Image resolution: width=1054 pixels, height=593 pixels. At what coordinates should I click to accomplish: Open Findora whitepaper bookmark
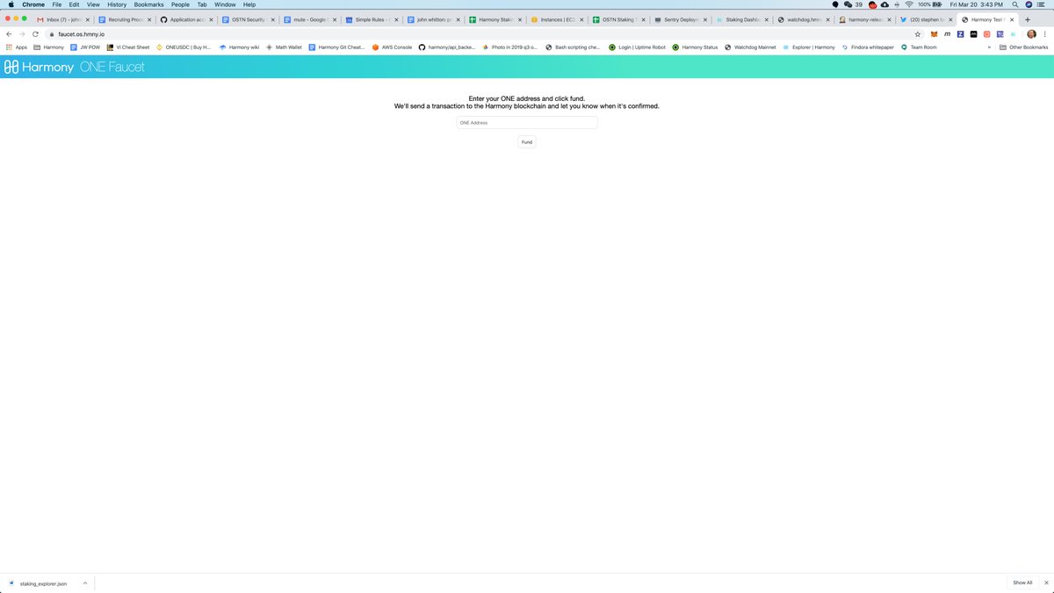pyautogui.click(x=869, y=47)
